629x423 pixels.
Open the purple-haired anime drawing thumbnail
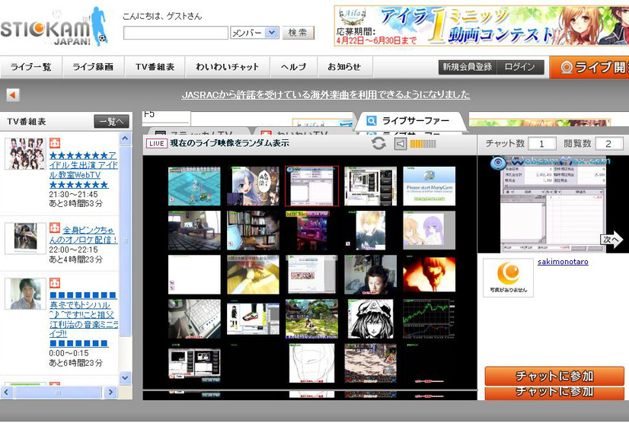429,231
